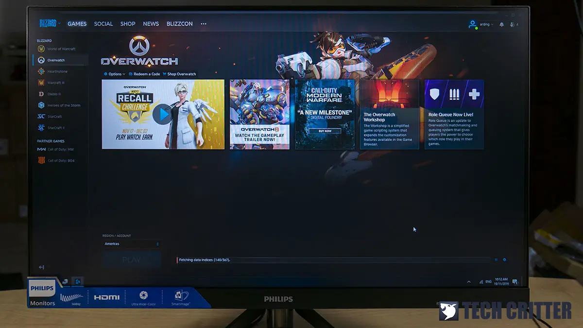Image resolution: width=583 pixels, height=328 pixels.
Task: Click the Fetching data indices progress bar
Action: [x=333, y=260]
